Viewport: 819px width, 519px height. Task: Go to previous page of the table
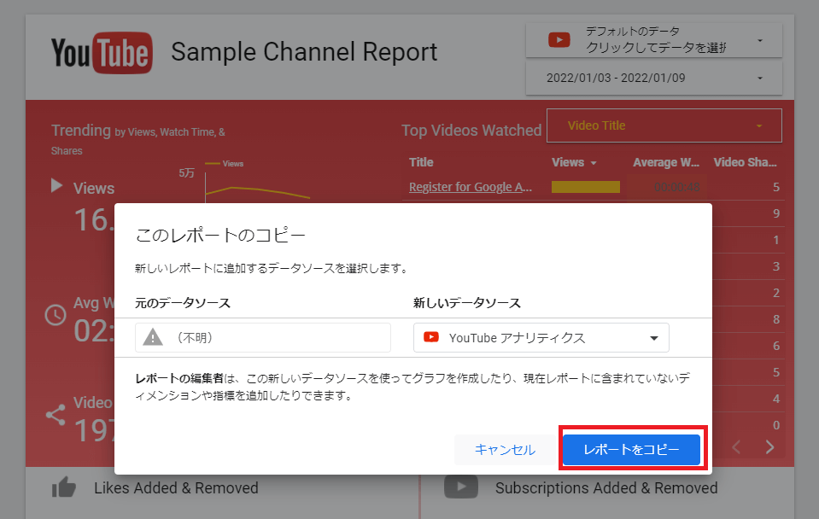click(736, 447)
